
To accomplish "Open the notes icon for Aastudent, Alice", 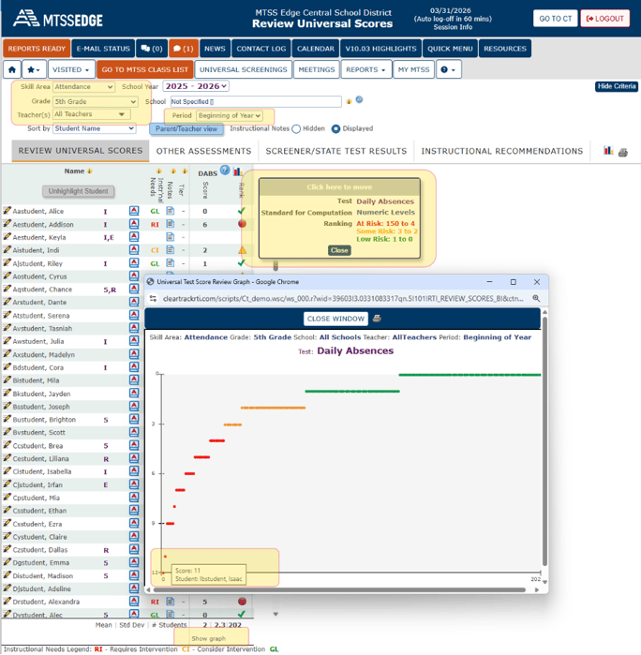I will (x=171, y=212).
